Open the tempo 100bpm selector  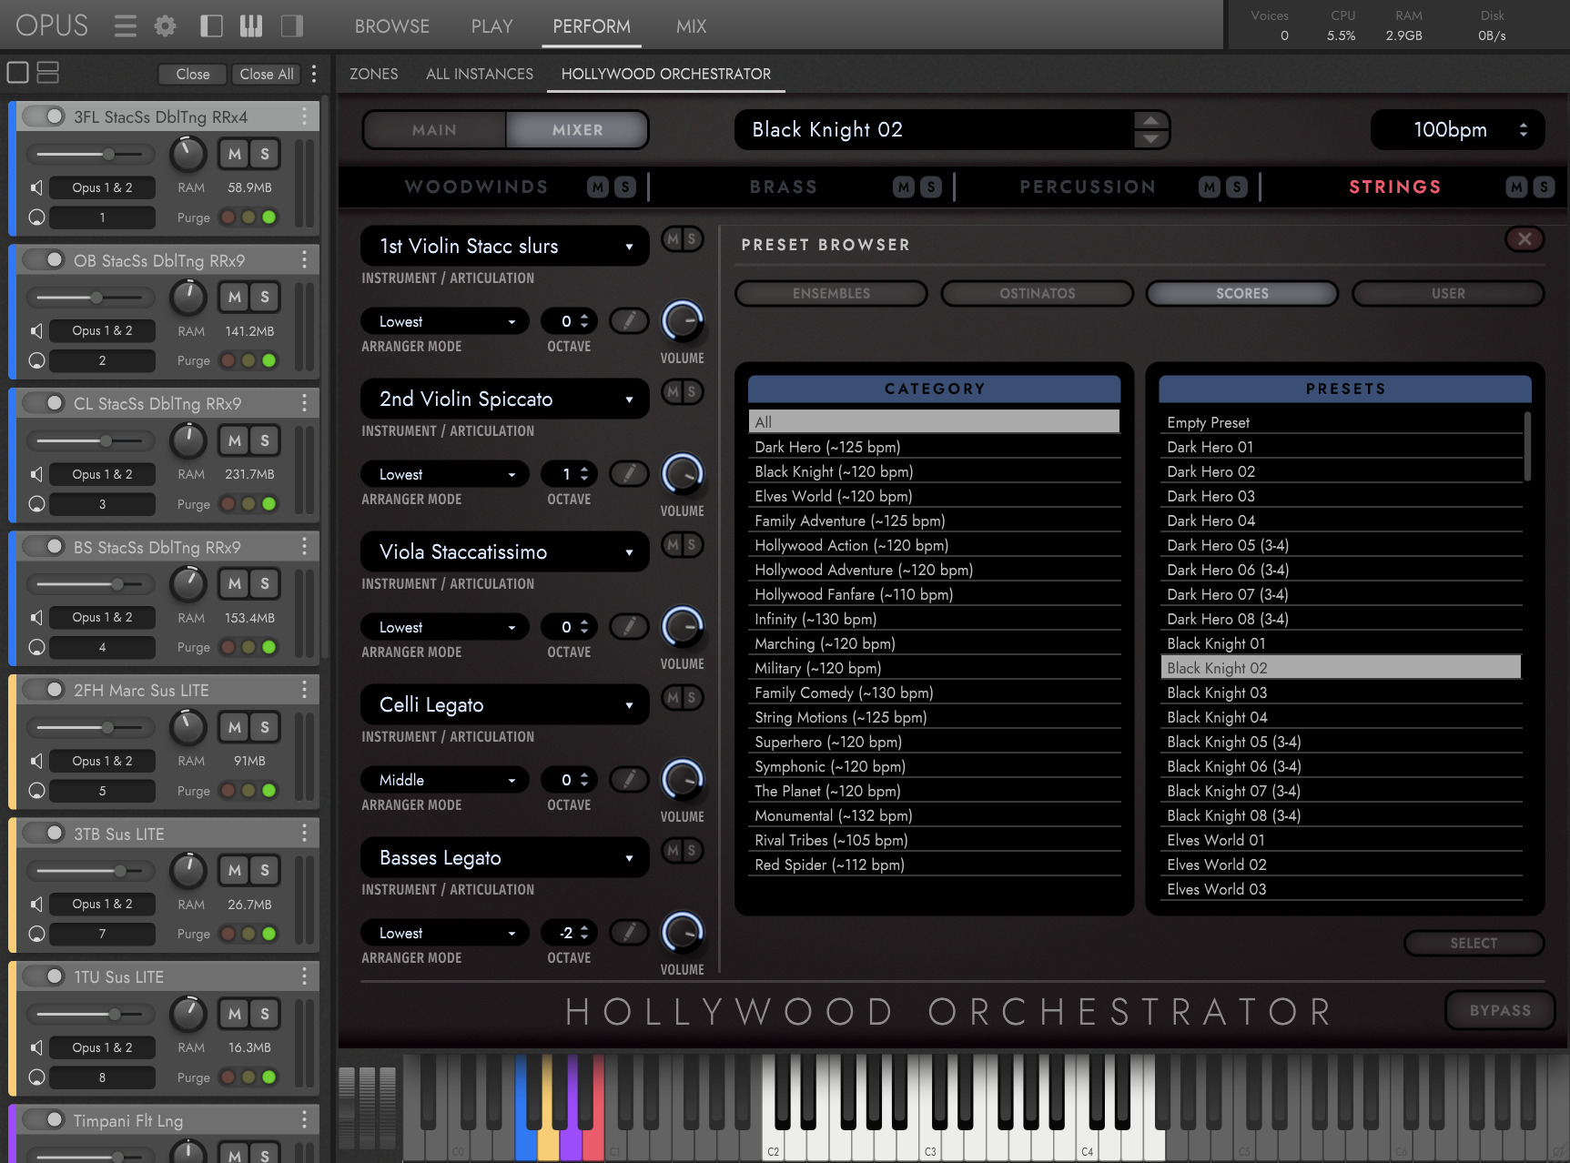click(1458, 130)
